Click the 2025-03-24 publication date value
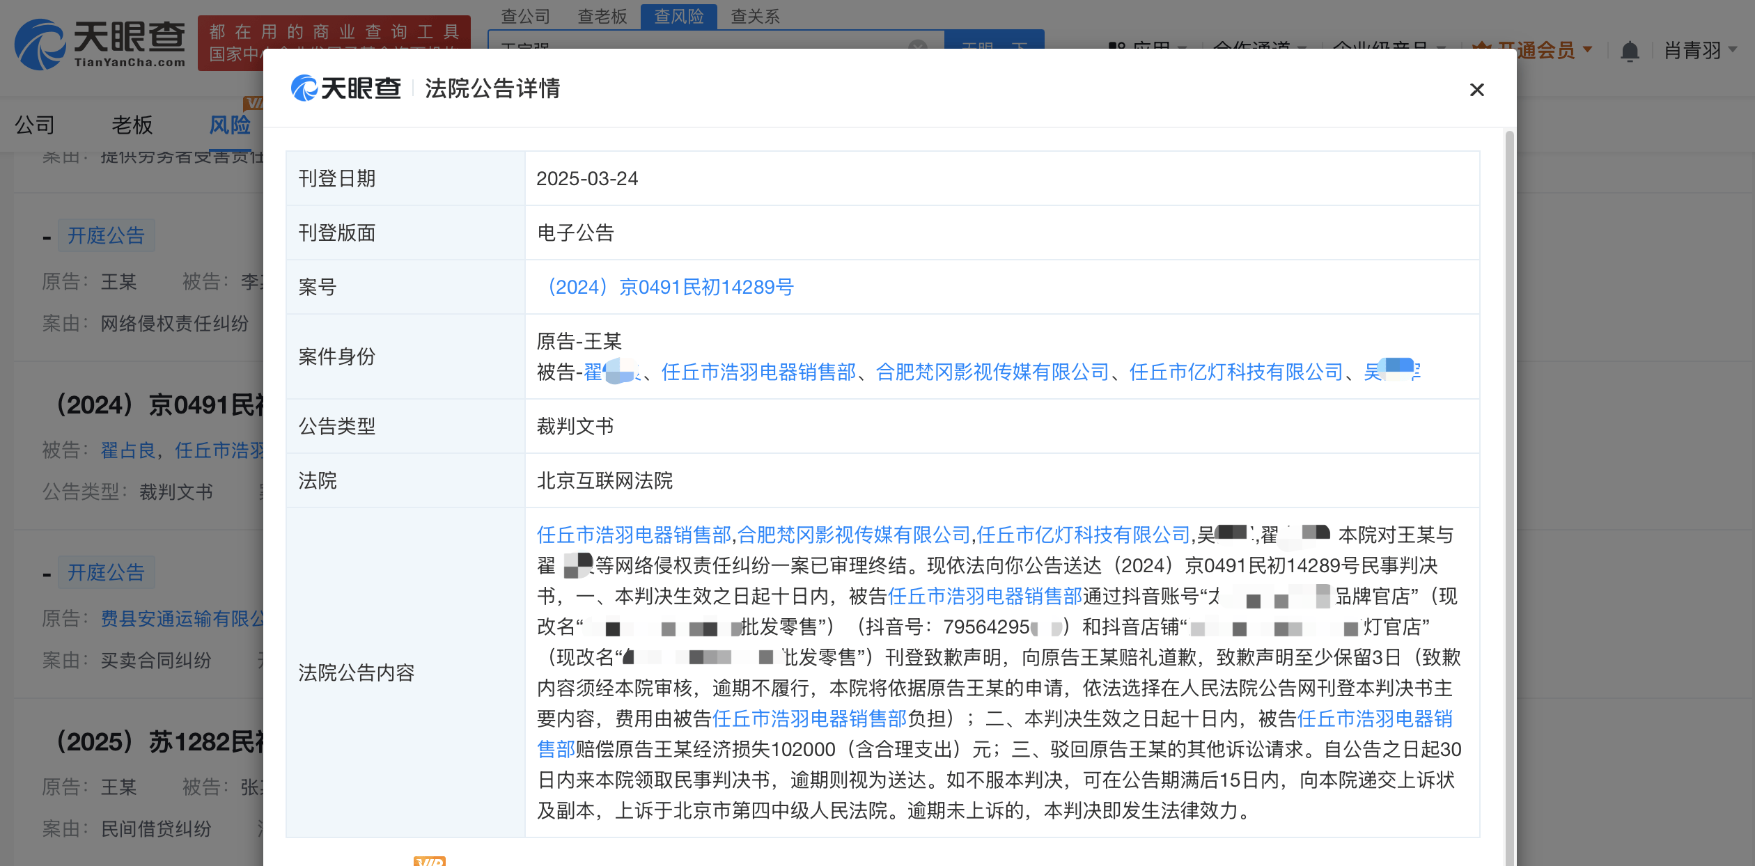1755x866 pixels. click(x=587, y=178)
